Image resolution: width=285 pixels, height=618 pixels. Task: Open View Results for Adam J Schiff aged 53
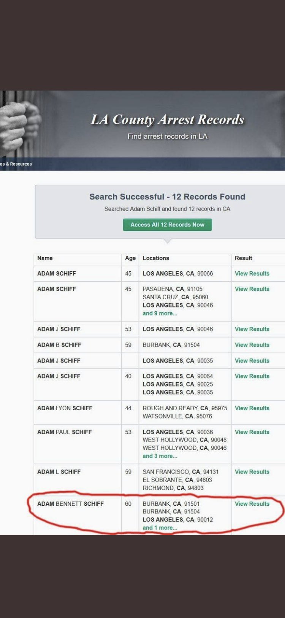[252, 329]
